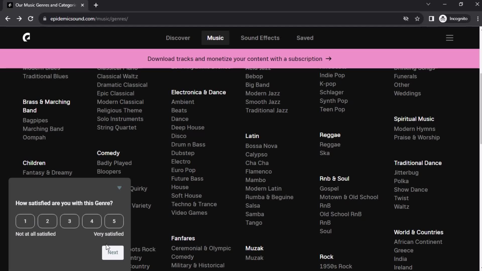The width and height of the screenshot is (482, 271).
Task: Click the Epidemic Sound logo icon
Action: tap(26, 37)
